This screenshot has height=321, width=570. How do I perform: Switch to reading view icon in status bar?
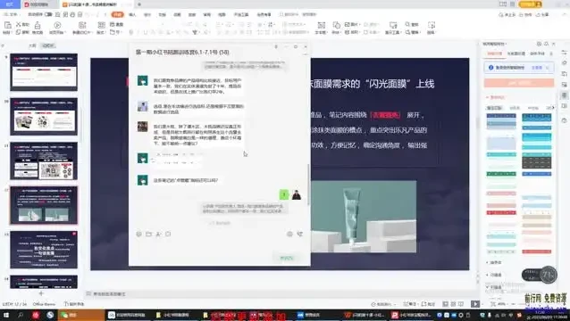[461, 304]
